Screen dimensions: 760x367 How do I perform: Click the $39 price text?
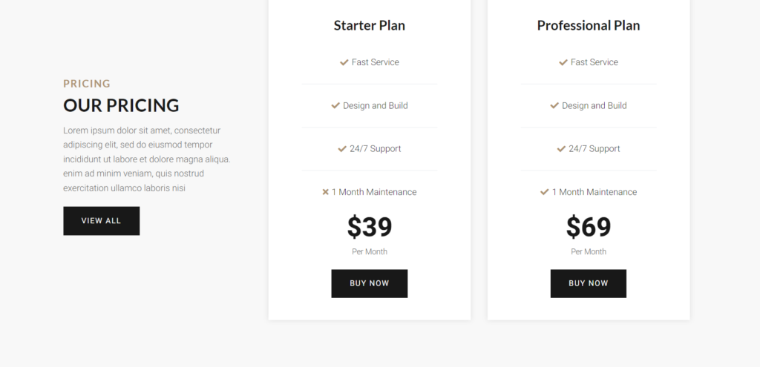370,227
